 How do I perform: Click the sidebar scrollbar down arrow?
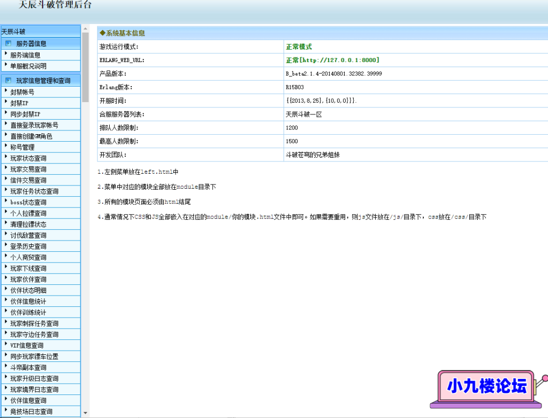[x=85, y=413]
